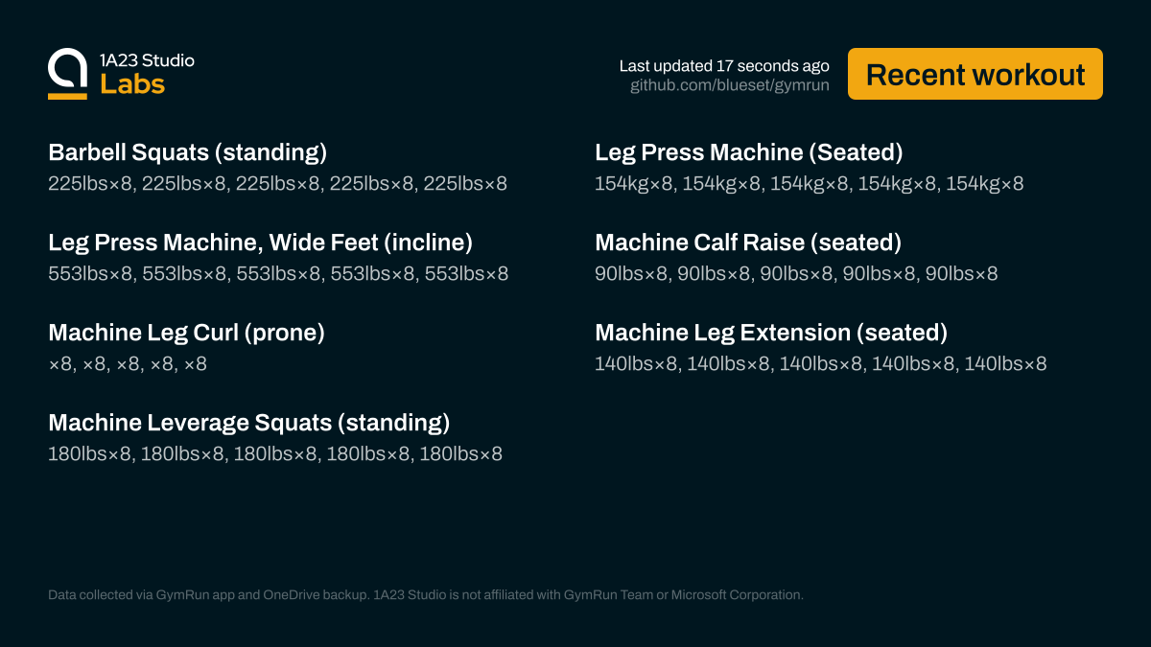Image resolution: width=1151 pixels, height=647 pixels.
Task: Click the Machine Leg Curl (prone) heading
Action: [186, 333]
